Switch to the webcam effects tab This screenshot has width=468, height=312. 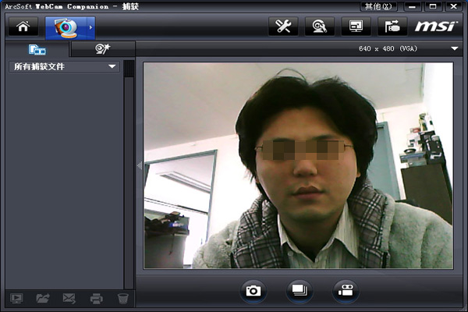click(103, 49)
